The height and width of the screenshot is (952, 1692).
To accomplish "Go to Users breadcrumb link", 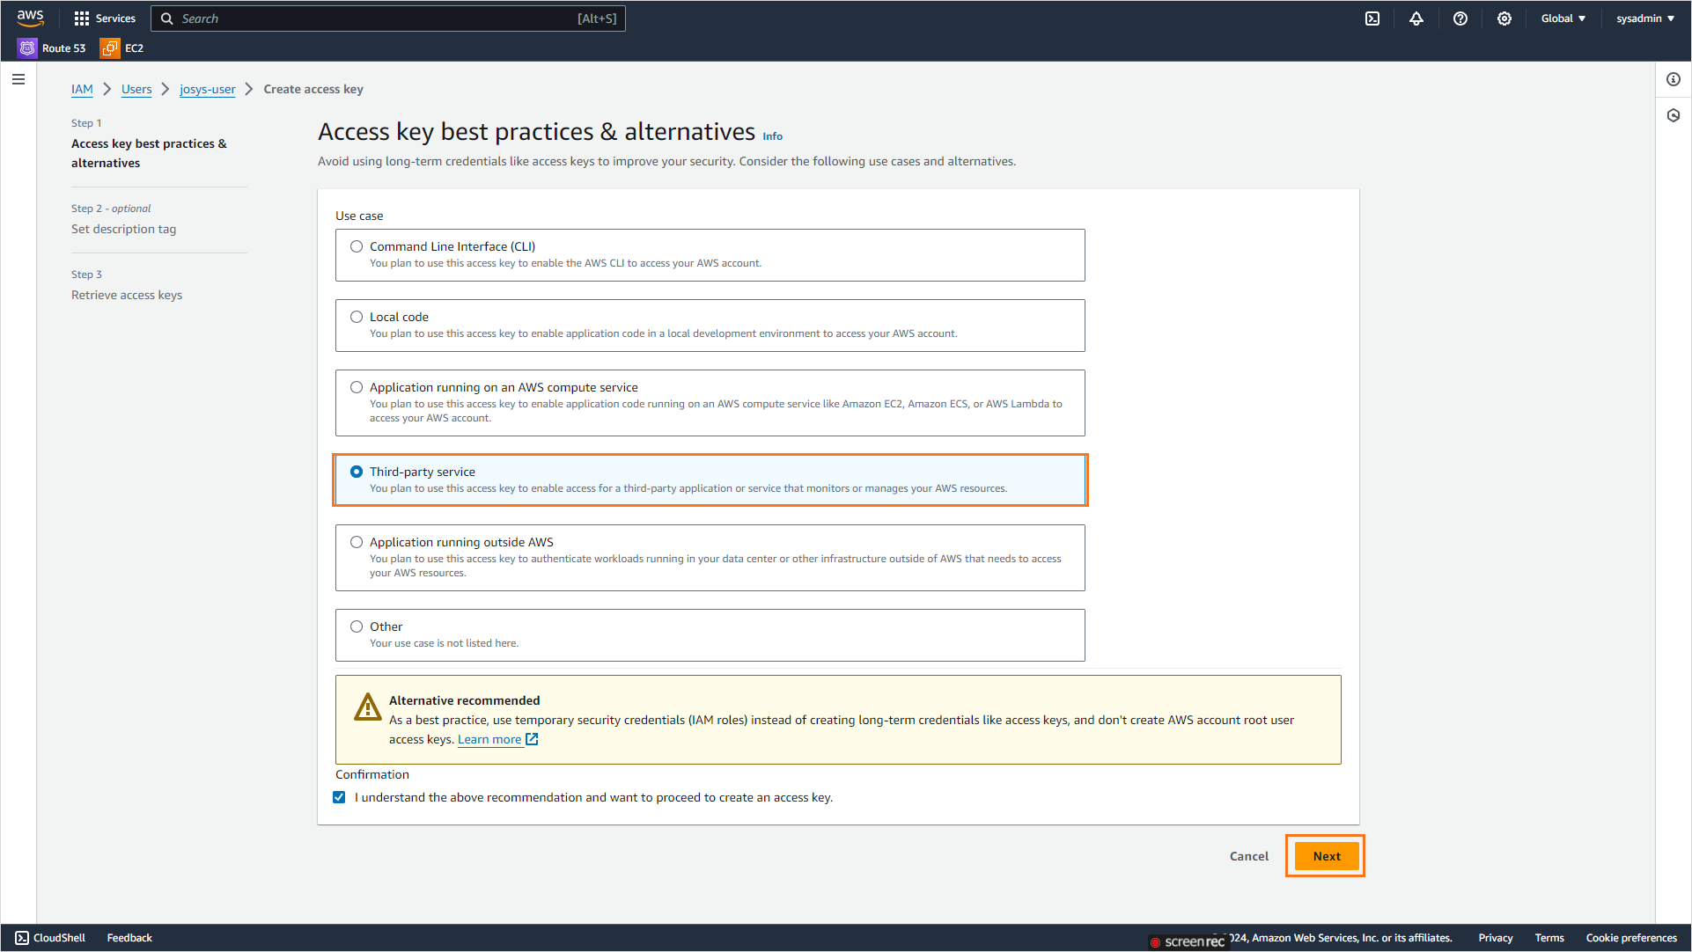I will tap(136, 89).
